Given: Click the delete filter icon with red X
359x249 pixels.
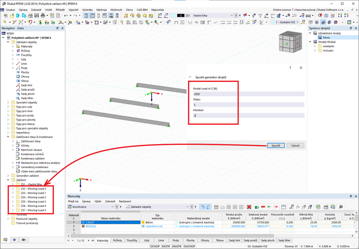Looking at the screenshot, I should tap(245, 15).
